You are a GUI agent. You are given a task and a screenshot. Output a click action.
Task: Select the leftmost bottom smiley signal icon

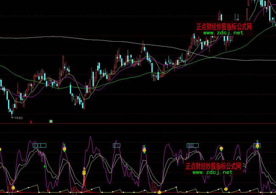[13, 187]
